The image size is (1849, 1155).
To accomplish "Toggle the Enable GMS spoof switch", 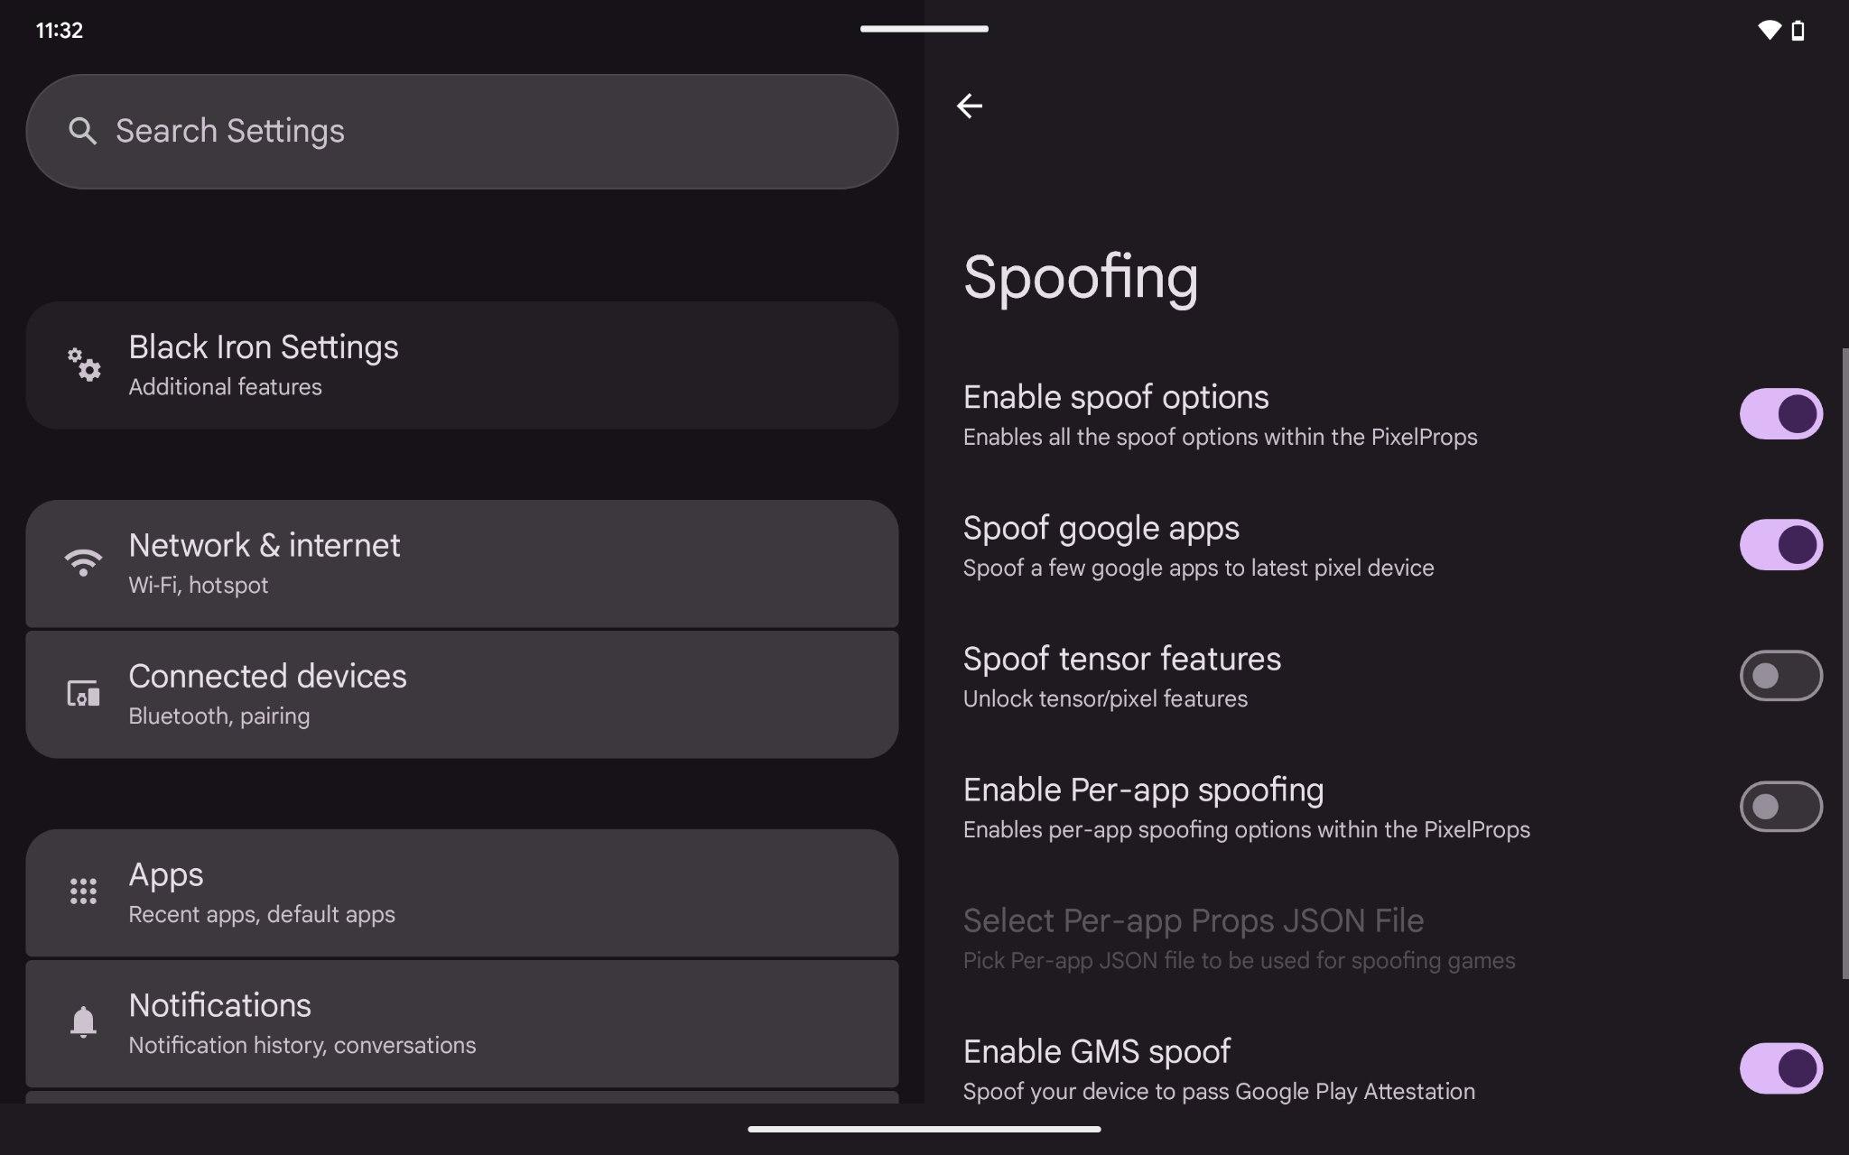I will tap(1780, 1068).
